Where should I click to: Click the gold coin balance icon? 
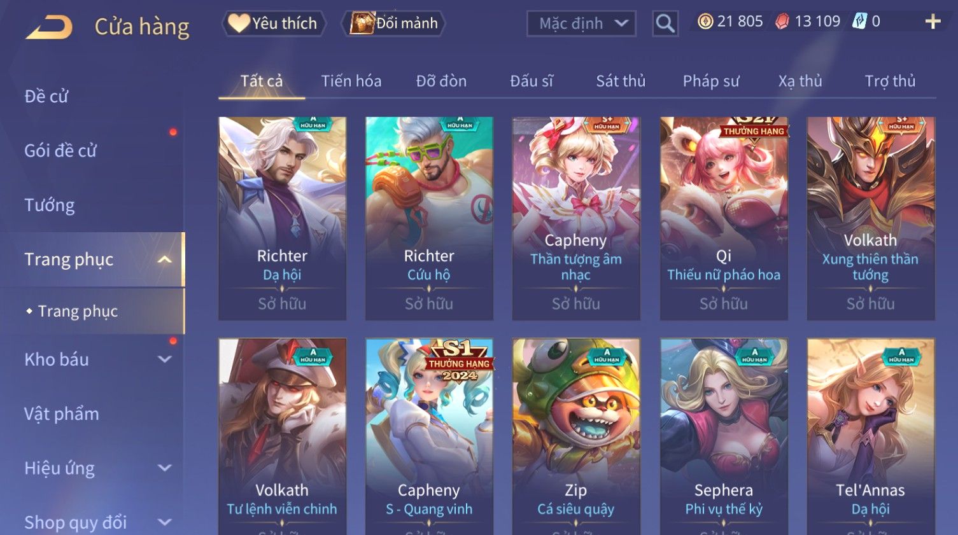[x=705, y=22]
